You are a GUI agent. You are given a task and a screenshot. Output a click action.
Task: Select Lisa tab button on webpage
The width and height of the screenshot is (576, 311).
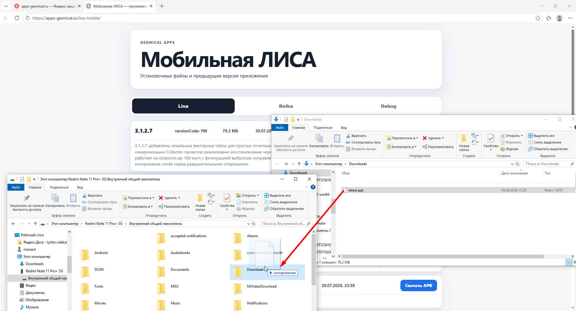click(x=183, y=106)
